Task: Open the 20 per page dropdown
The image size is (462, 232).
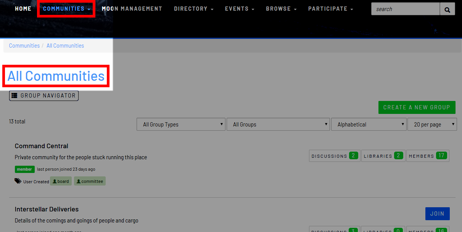Action: click(432, 124)
